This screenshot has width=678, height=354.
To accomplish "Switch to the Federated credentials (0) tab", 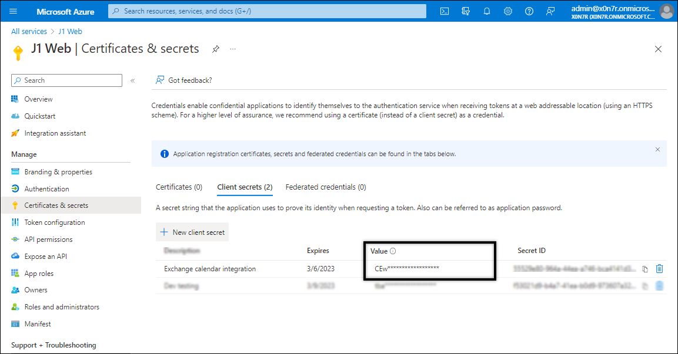I will pos(326,187).
